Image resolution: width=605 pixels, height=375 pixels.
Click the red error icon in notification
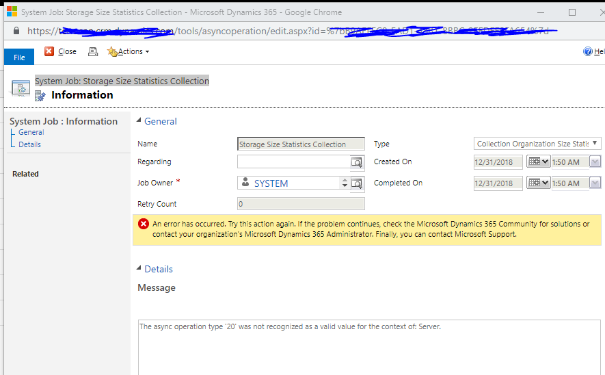click(x=143, y=224)
